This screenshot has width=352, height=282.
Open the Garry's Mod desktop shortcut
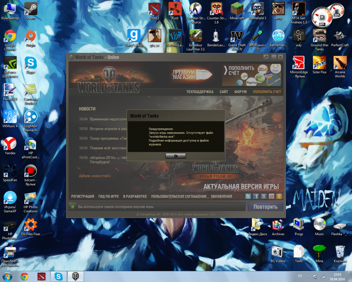pos(134,38)
